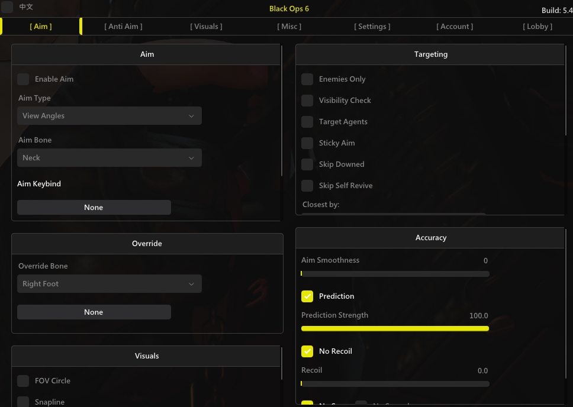Click the Prediction Strength slider bar

pyautogui.click(x=395, y=328)
